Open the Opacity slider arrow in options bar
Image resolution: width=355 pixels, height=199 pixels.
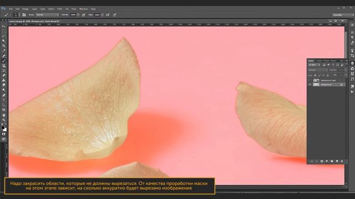coord(78,15)
